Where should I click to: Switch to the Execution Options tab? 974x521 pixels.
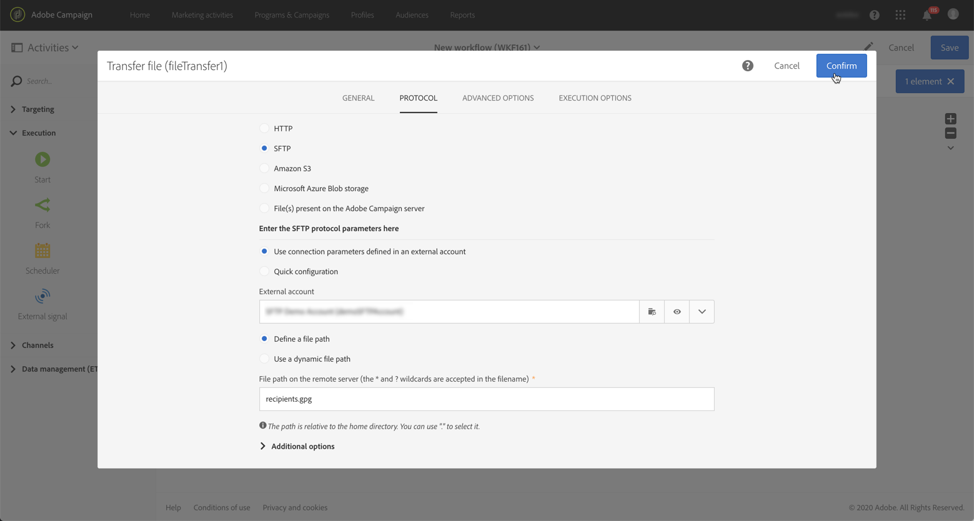pos(595,98)
